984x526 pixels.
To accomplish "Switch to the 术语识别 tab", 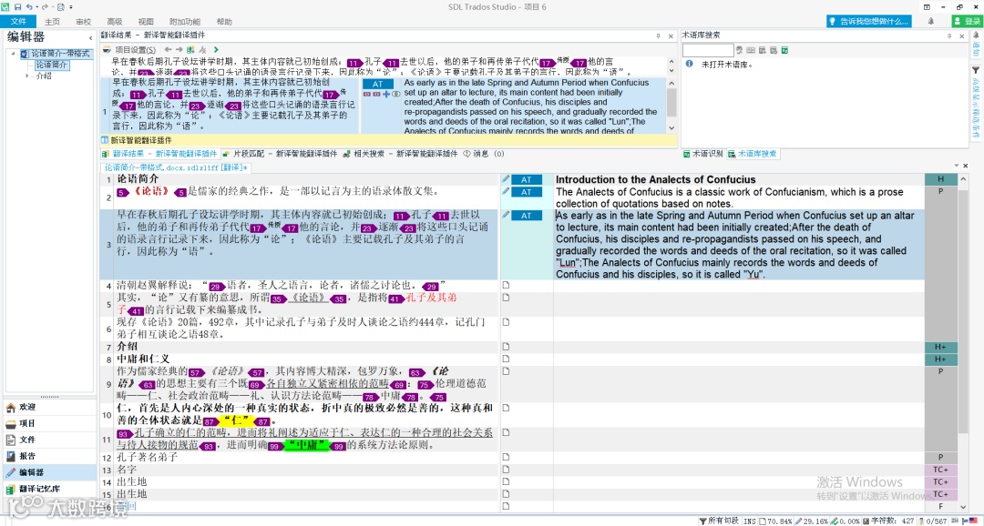I will tap(702, 154).
